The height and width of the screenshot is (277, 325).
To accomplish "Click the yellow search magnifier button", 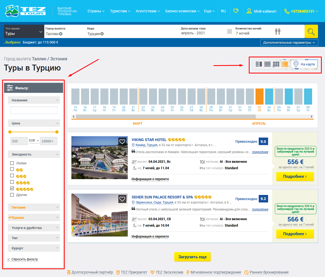I will [311, 31].
